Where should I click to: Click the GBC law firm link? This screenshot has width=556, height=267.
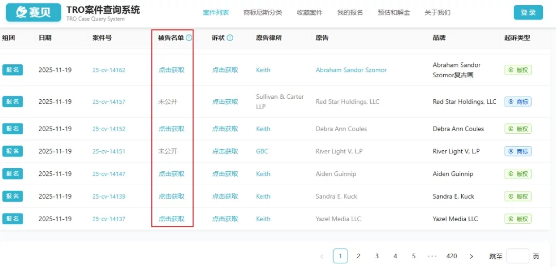[x=262, y=152]
